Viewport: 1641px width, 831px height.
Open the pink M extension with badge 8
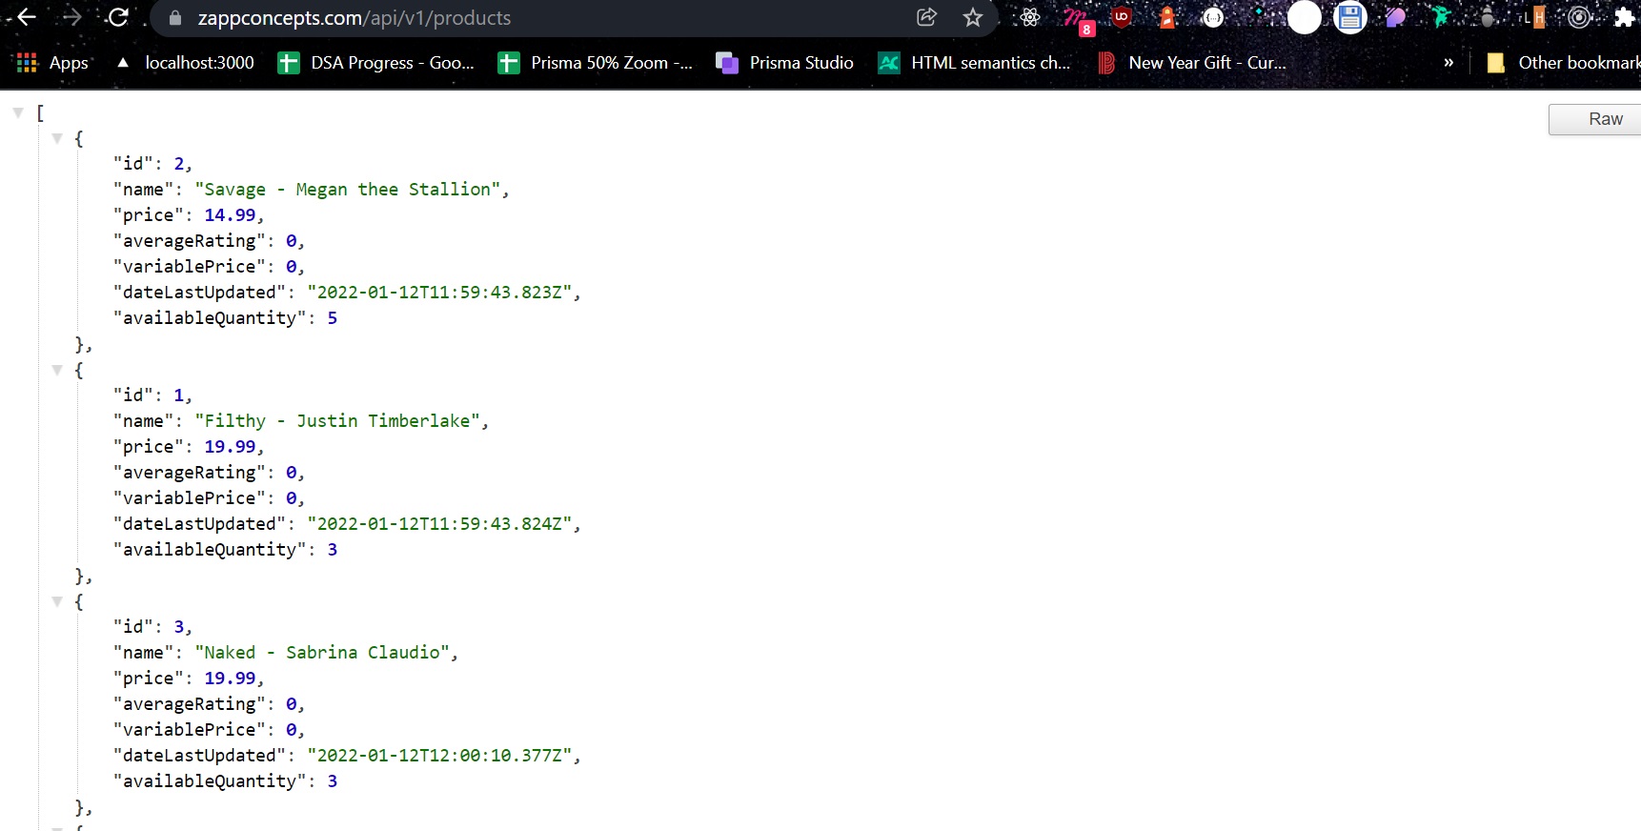(x=1078, y=19)
